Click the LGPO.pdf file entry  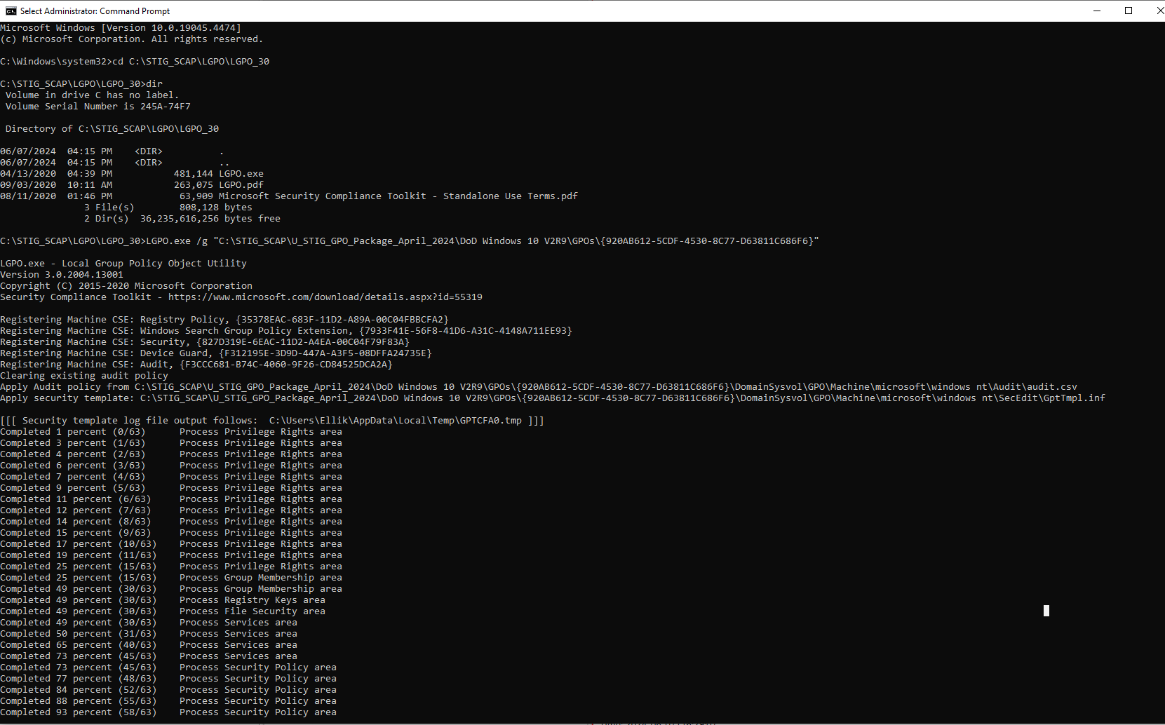tap(241, 184)
